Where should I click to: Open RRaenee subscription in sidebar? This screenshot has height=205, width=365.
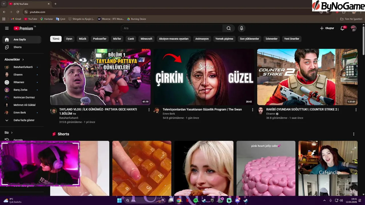(x=22, y=82)
